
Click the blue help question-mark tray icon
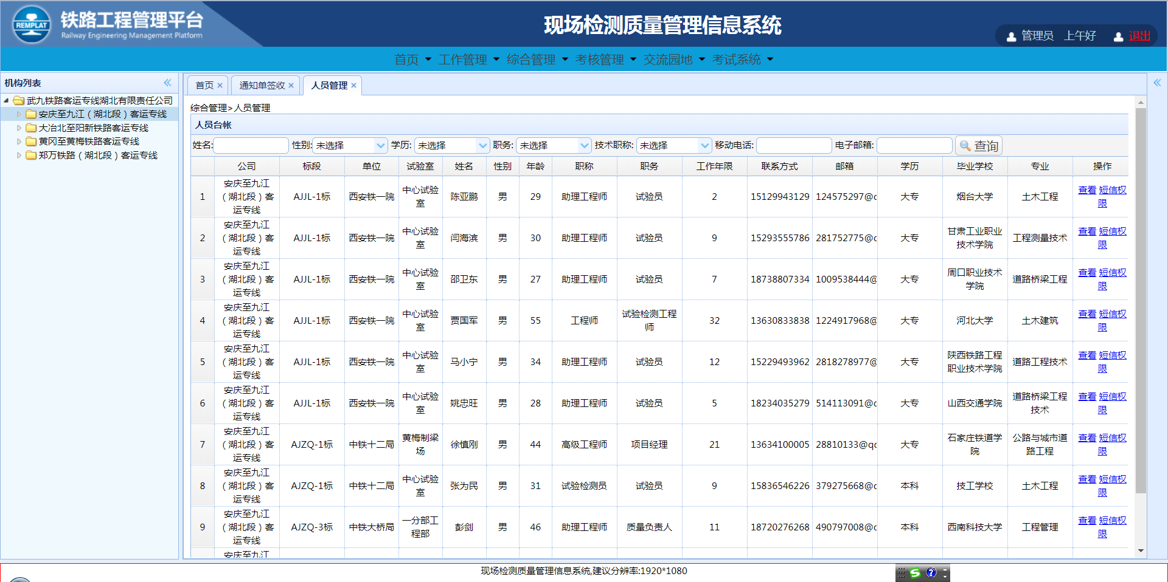(931, 572)
